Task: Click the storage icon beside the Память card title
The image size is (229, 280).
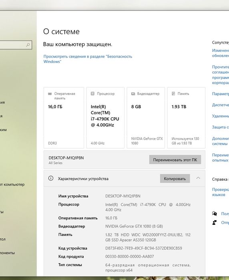Action: tap(173, 94)
